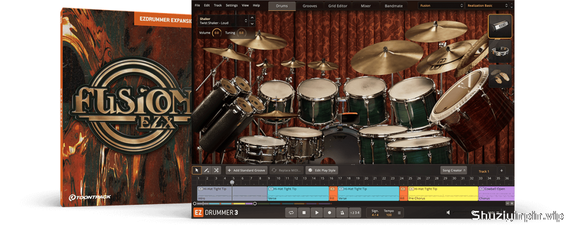This screenshot has height=234, width=576.
Task: Adjust the shaker Tuning knob
Action: pos(241,33)
